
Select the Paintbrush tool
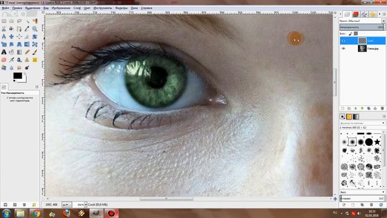pyautogui.click(x=35, y=52)
